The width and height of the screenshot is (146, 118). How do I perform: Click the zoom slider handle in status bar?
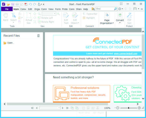tap(128, 108)
